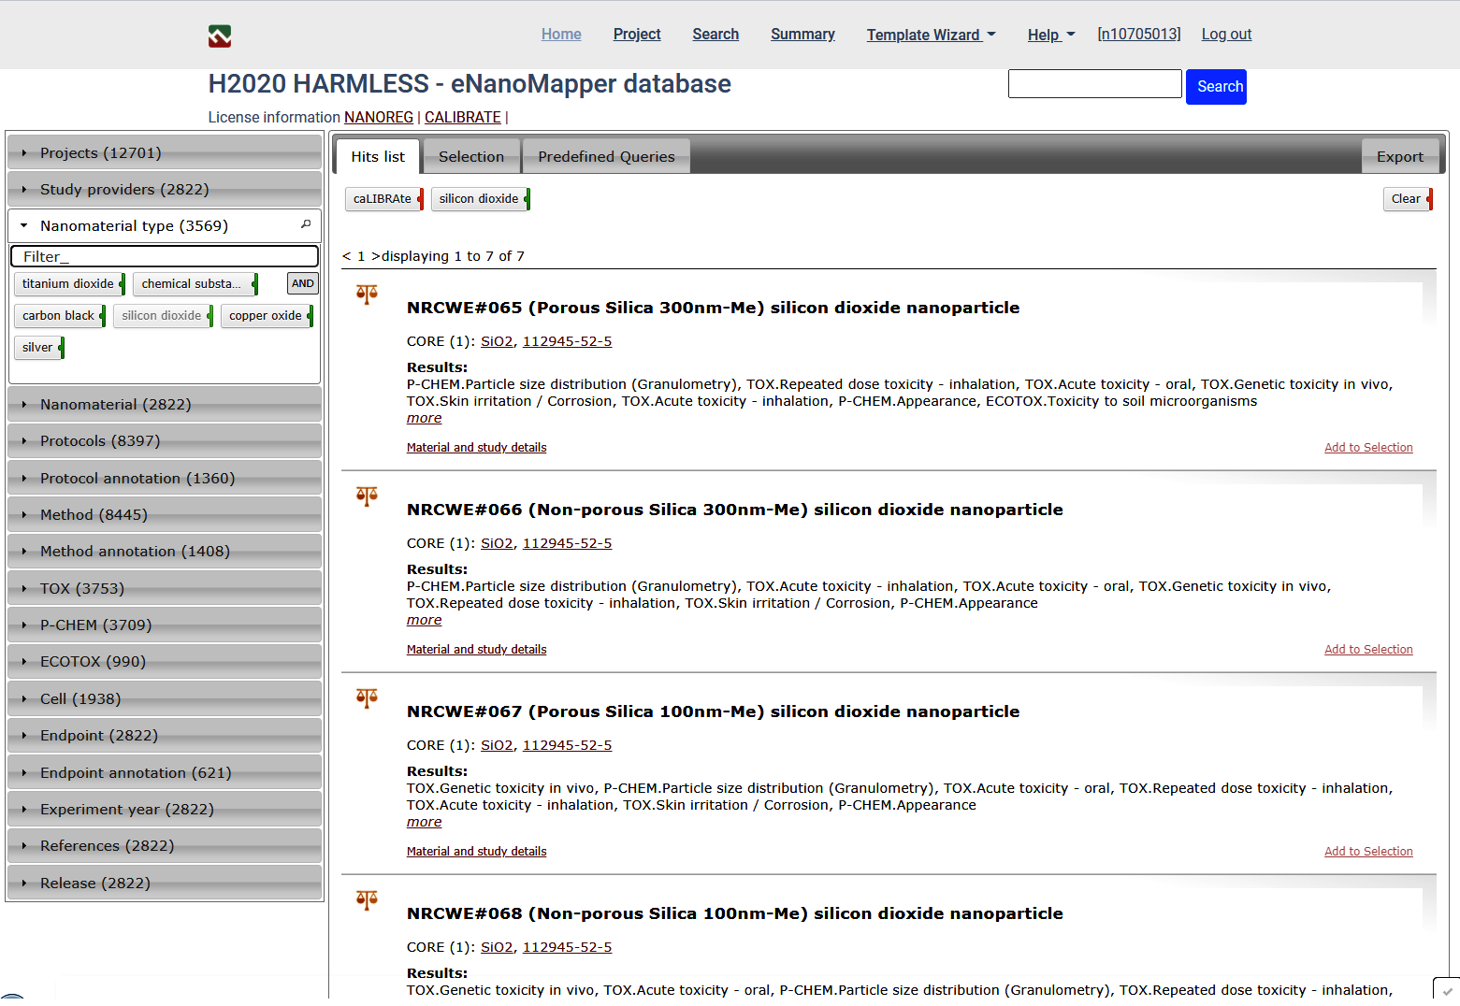Screen dimensions: 1460x1006
Task: Click the Clear button with red marker
Action: pyautogui.click(x=1407, y=199)
